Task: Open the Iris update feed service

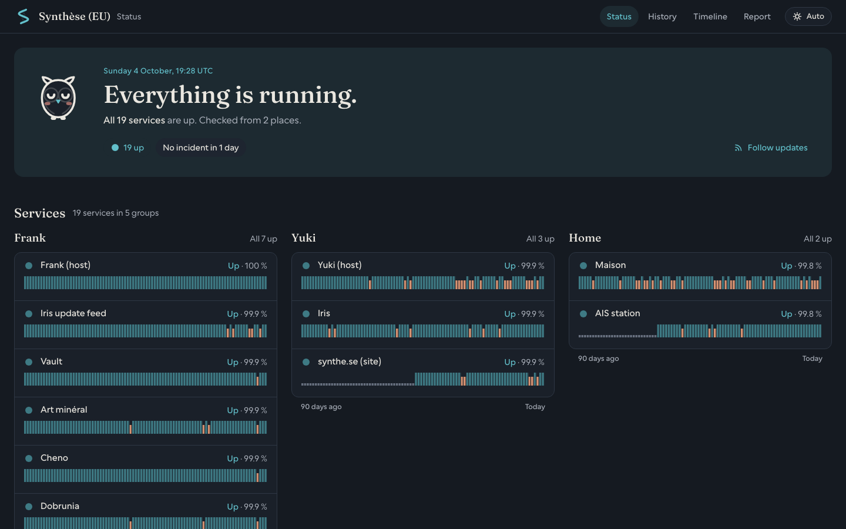Action: (x=146, y=325)
